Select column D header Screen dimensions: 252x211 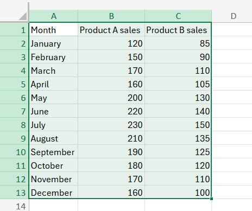click(x=234, y=16)
